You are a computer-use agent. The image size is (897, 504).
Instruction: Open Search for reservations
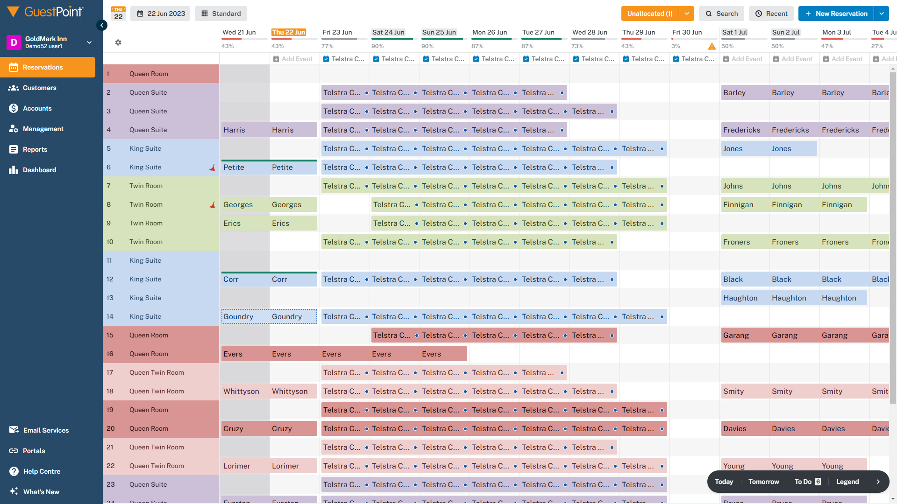click(721, 14)
